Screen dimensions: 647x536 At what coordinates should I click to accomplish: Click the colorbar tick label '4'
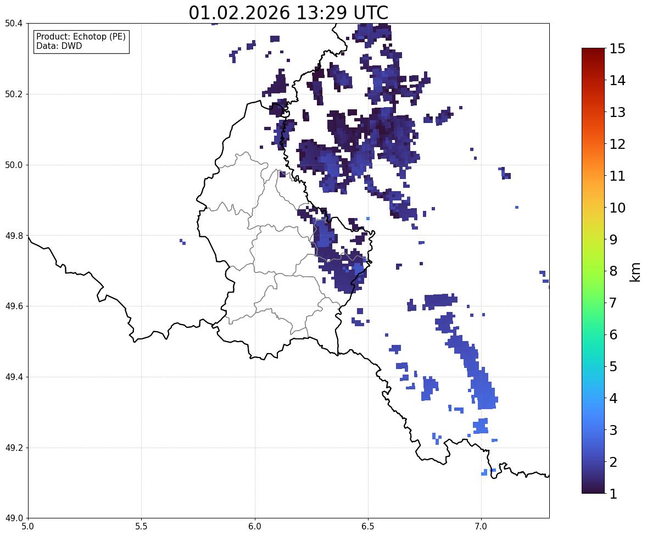tap(613, 398)
